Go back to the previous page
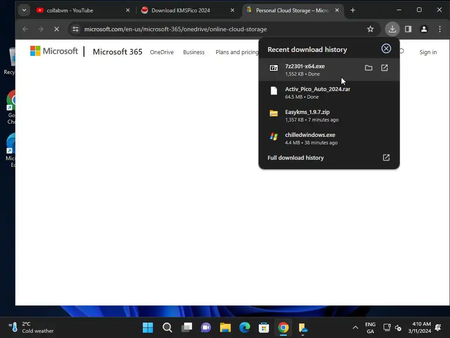Image resolution: width=450 pixels, height=338 pixels. click(25, 29)
